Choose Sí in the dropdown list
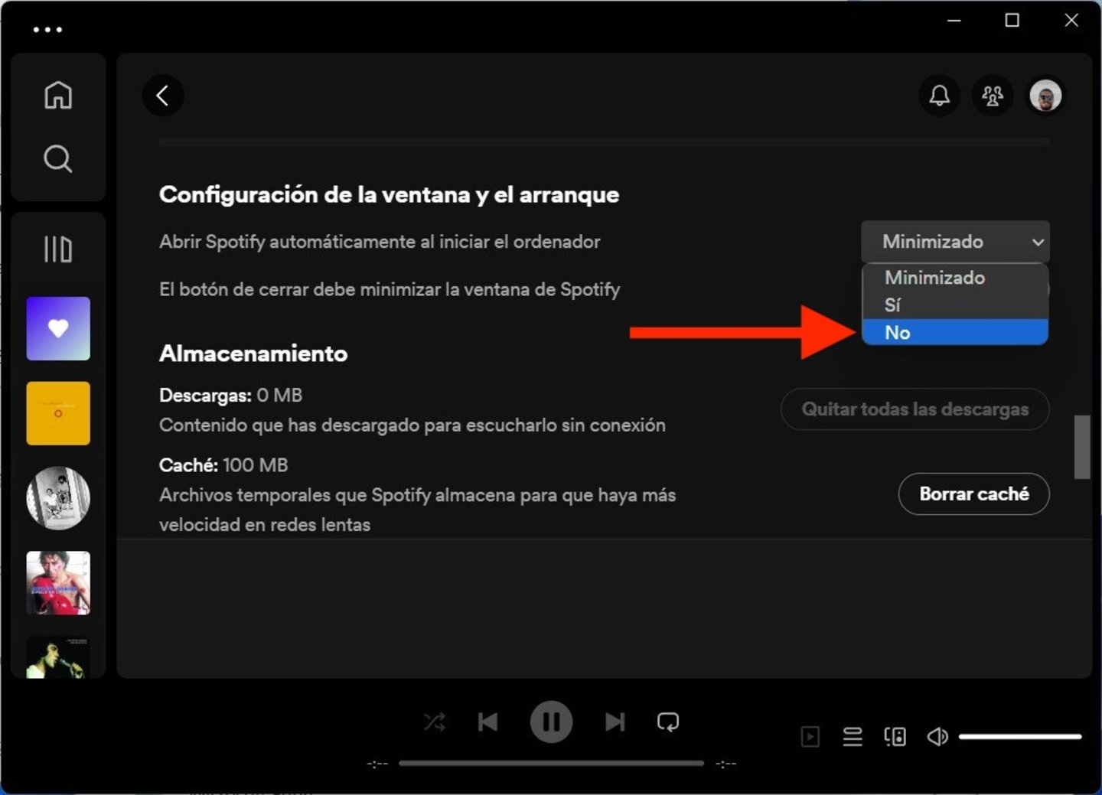1102x795 pixels. 955,305
